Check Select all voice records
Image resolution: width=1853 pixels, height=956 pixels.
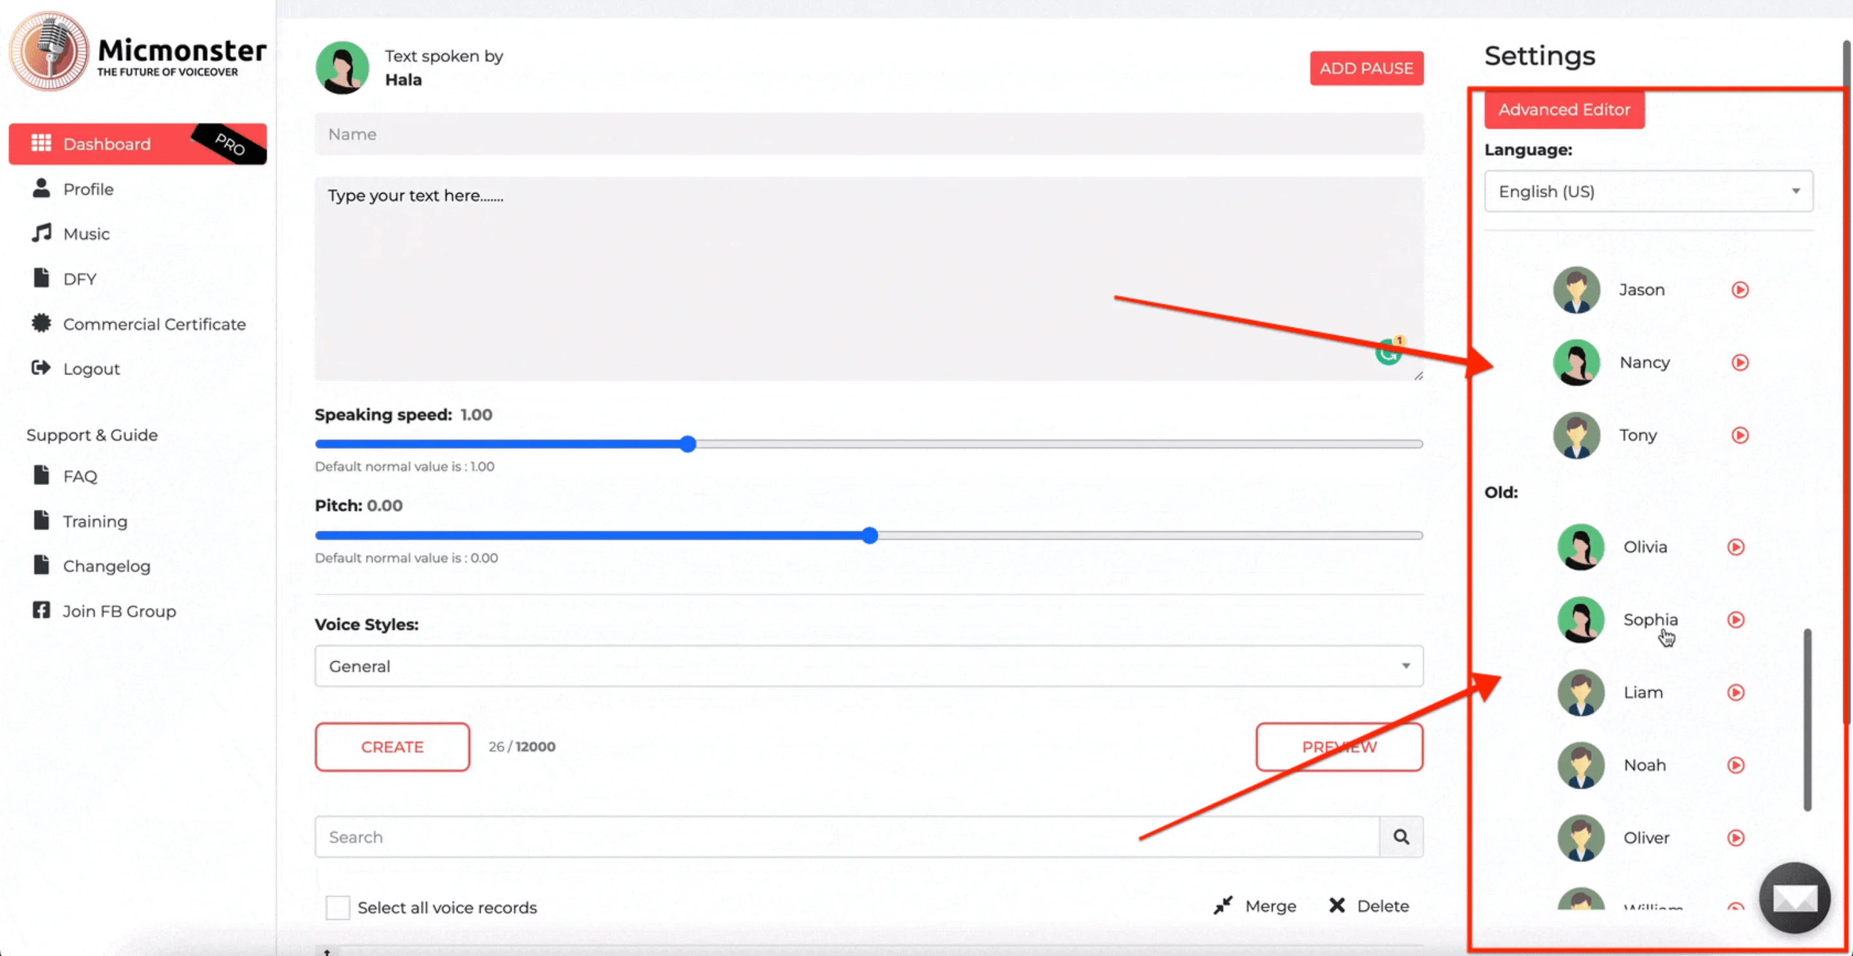click(337, 907)
